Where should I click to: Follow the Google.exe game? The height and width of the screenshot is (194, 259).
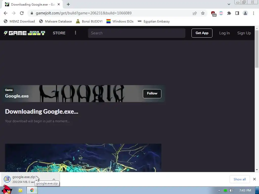click(x=152, y=93)
